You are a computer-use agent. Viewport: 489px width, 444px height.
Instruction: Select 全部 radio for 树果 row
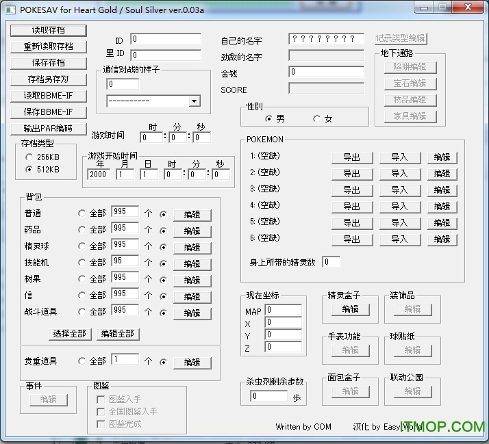pyautogui.click(x=81, y=279)
